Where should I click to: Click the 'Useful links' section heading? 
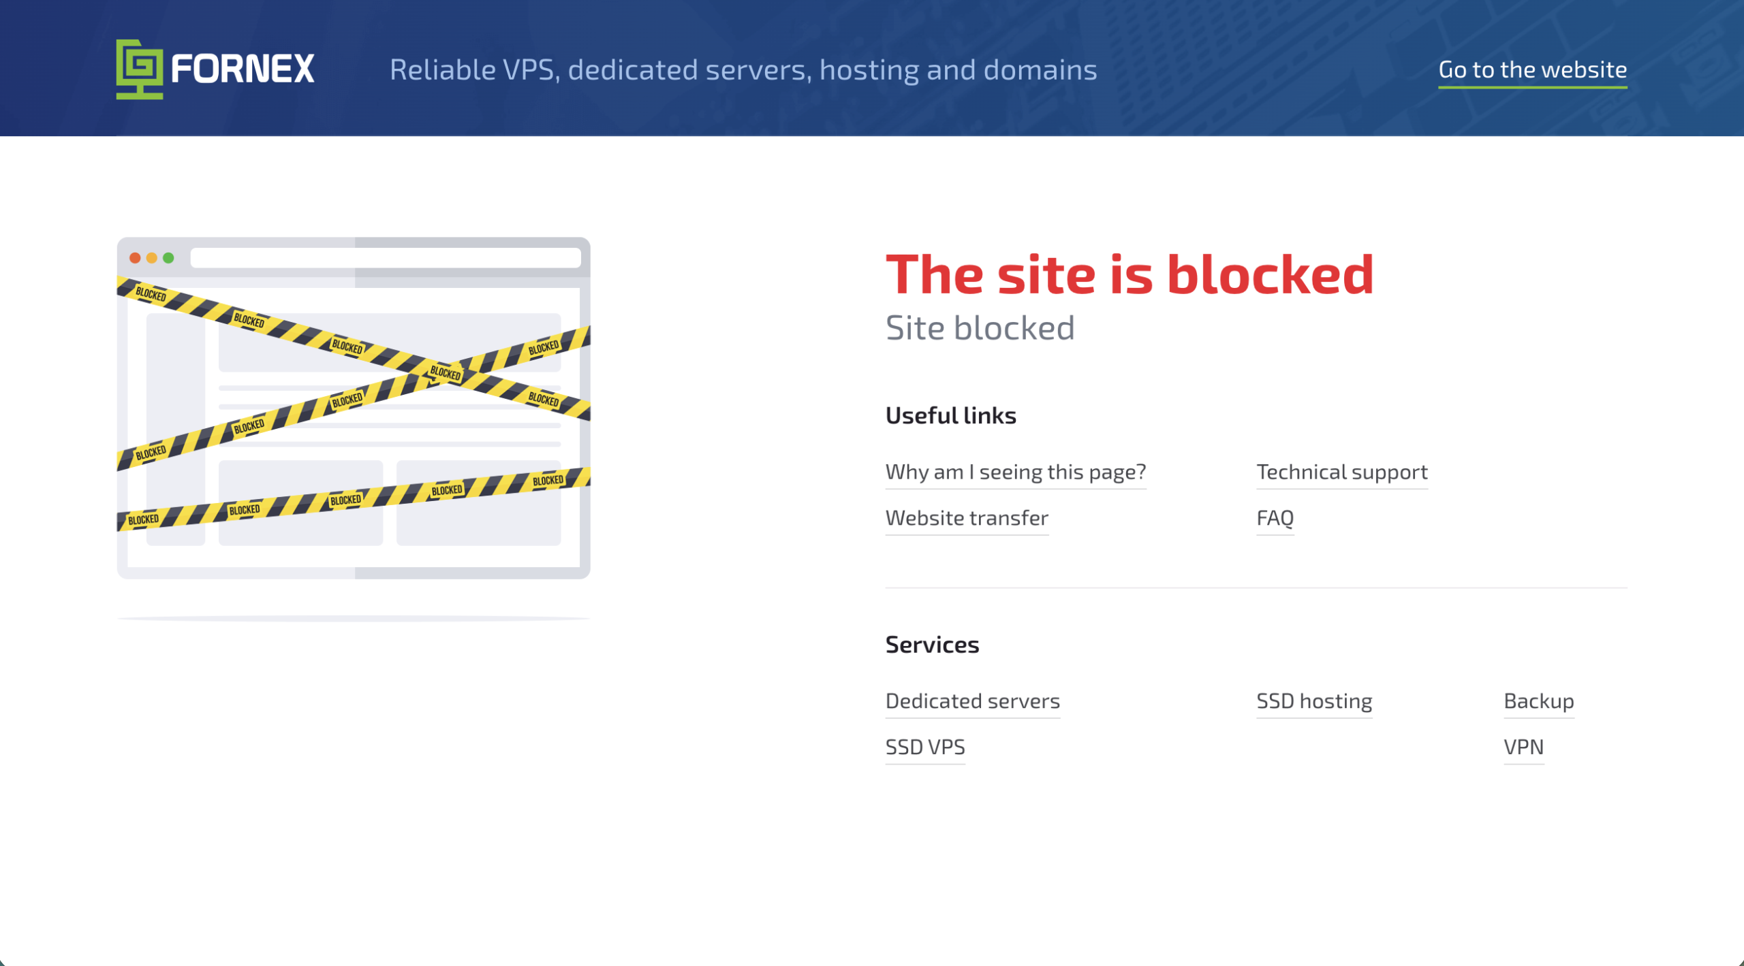coord(950,415)
